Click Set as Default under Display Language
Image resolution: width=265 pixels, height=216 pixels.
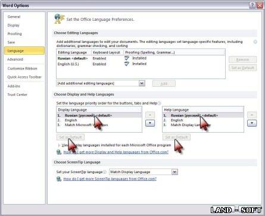pyautogui.click(x=70, y=137)
